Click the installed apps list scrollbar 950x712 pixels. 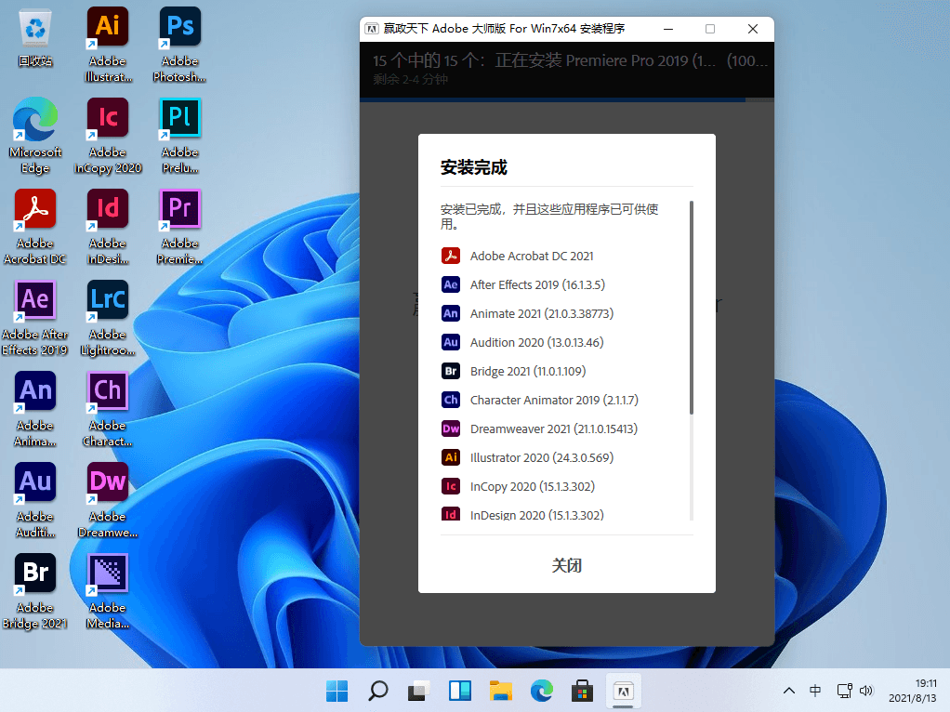692,308
